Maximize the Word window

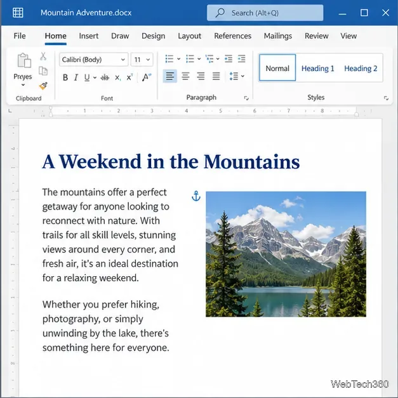364,13
